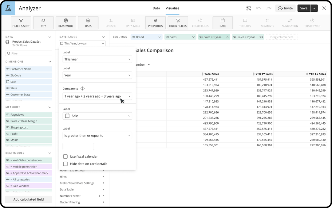Select the YOY toolbar icon
332x208 pixels.
pos(43,23)
